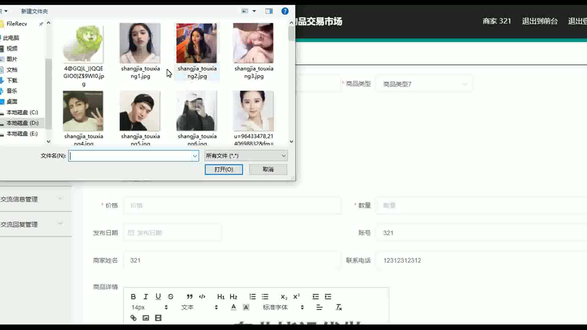Change the file dialog view mode
Screen dimensions: 587x330
(245, 11)
